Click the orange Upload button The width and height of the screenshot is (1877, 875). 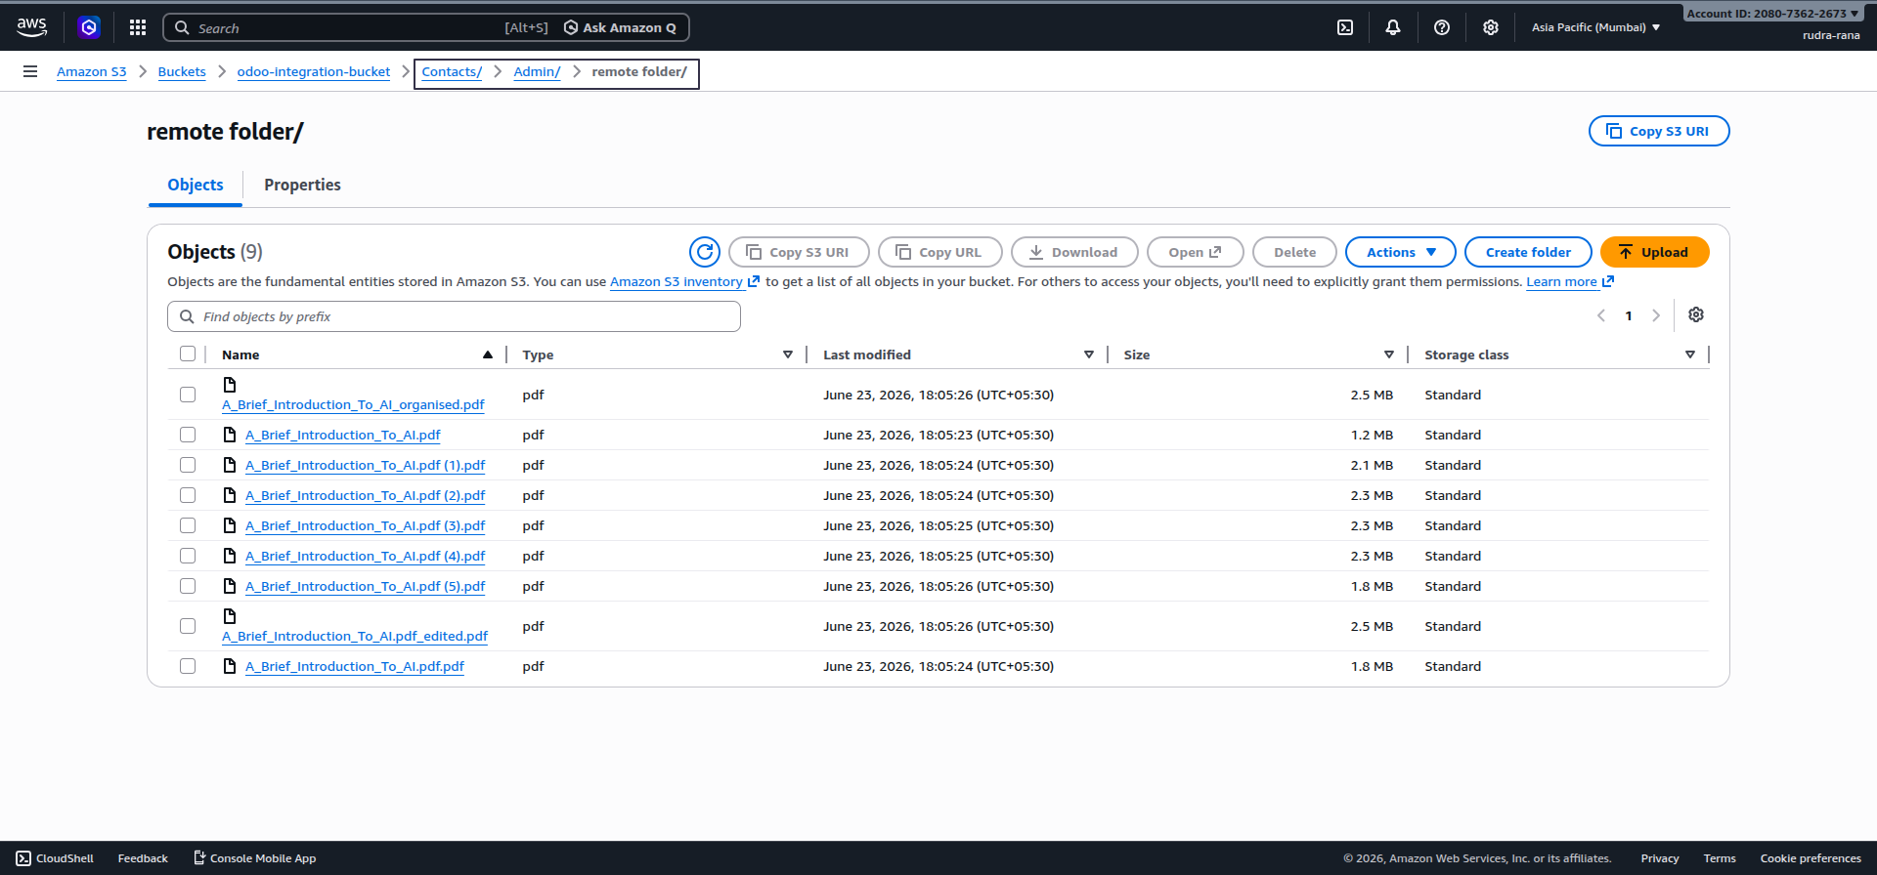coord(1654,252)
